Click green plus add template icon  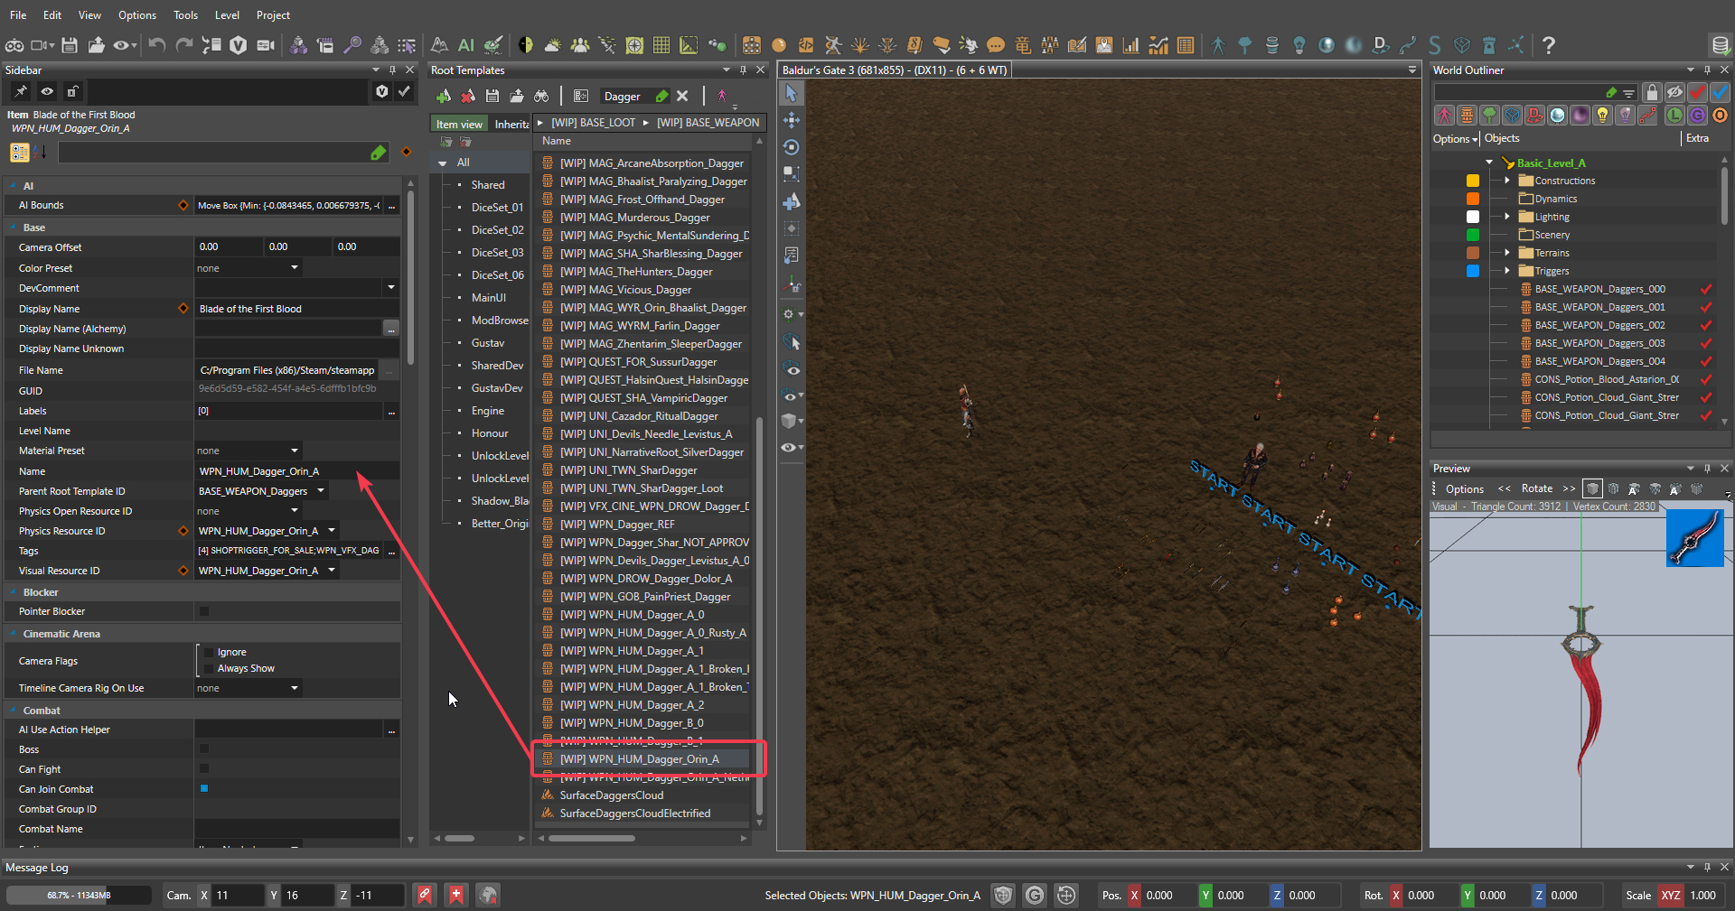pos(444,96)
